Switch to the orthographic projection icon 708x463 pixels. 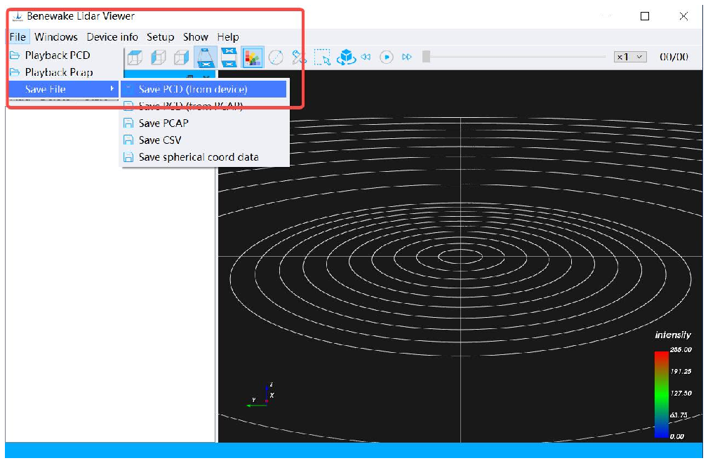pyautogui.click(x=229, y=58)
